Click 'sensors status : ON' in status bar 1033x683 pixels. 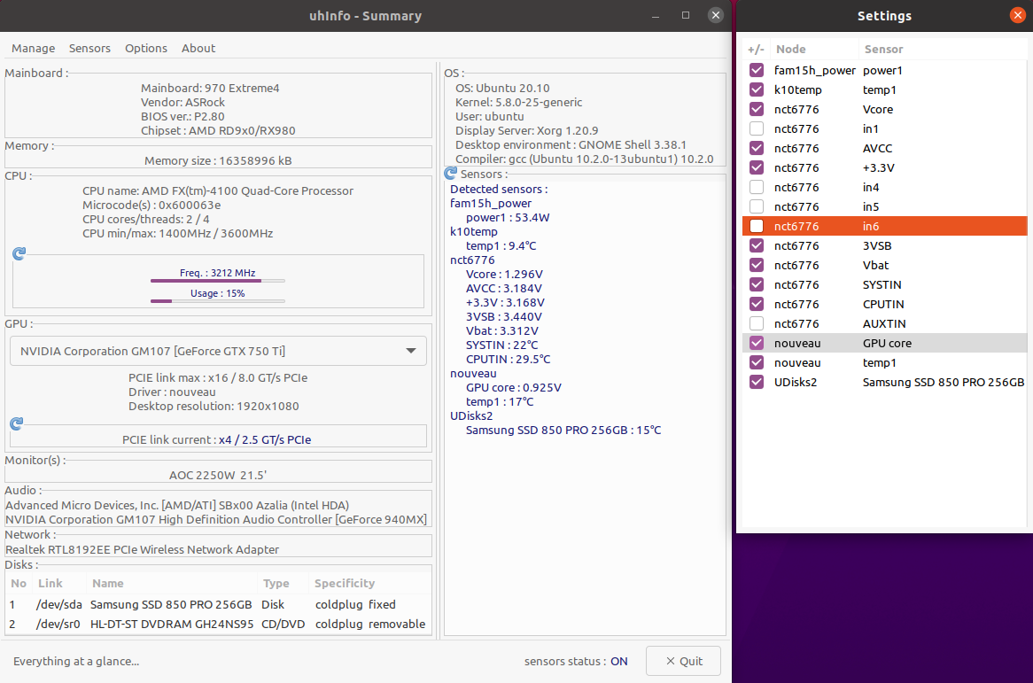pos(576,661)
